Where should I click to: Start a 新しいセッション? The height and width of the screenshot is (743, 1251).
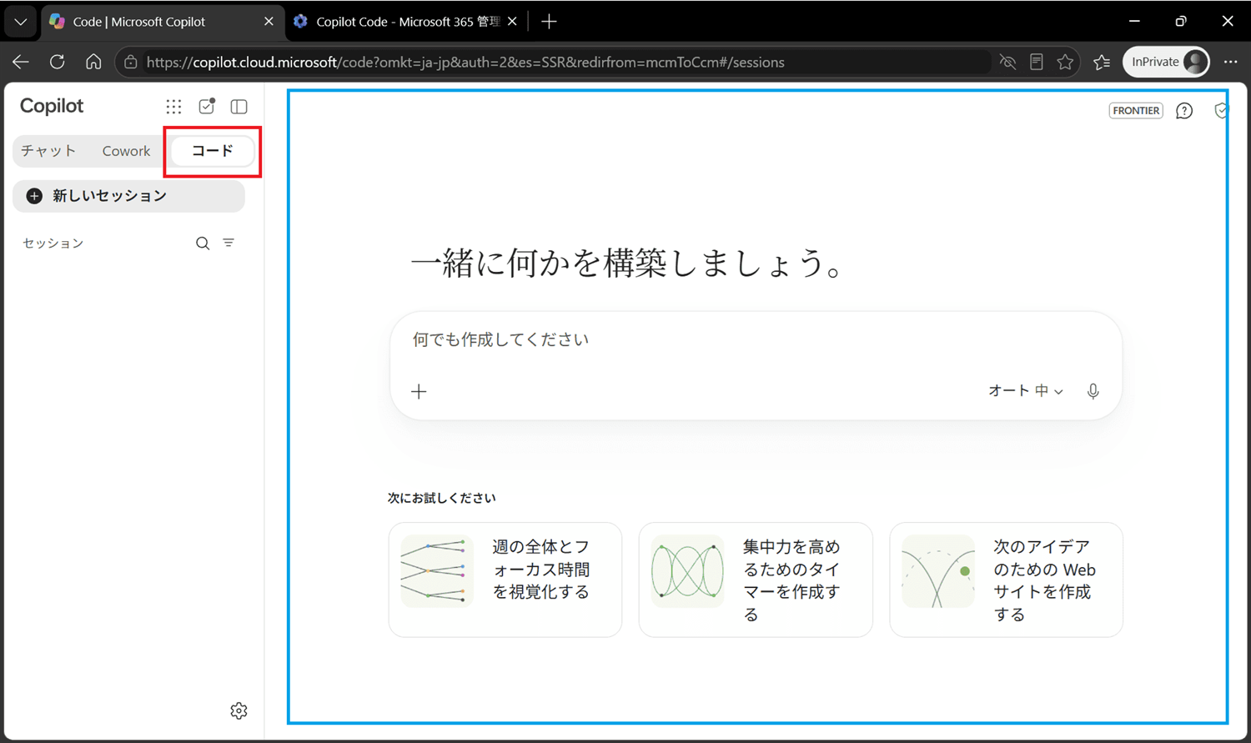129,196
